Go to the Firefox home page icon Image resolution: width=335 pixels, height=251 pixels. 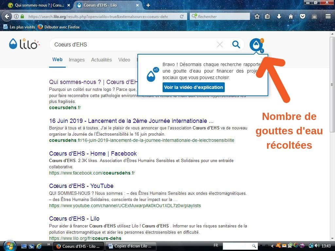click(x=291, y=16)
